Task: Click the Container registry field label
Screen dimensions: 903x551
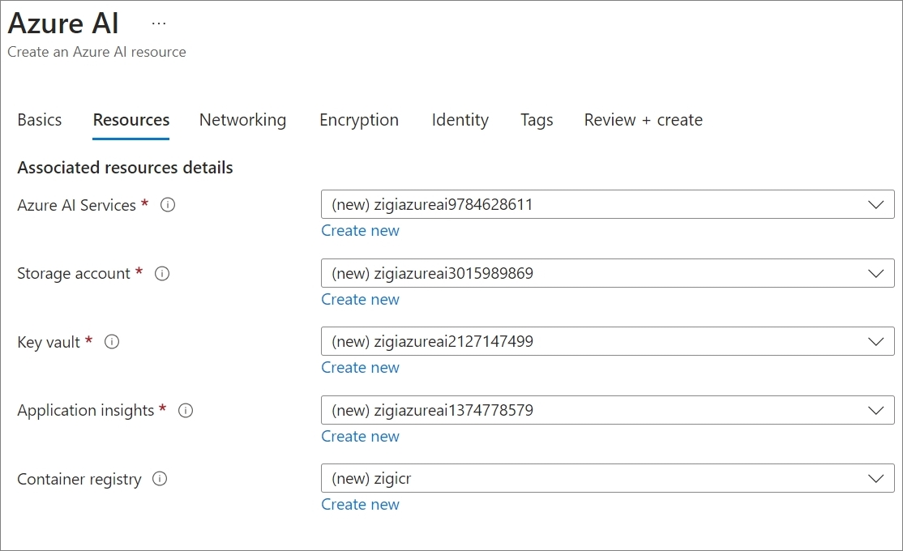Action: tap(79, 479)
